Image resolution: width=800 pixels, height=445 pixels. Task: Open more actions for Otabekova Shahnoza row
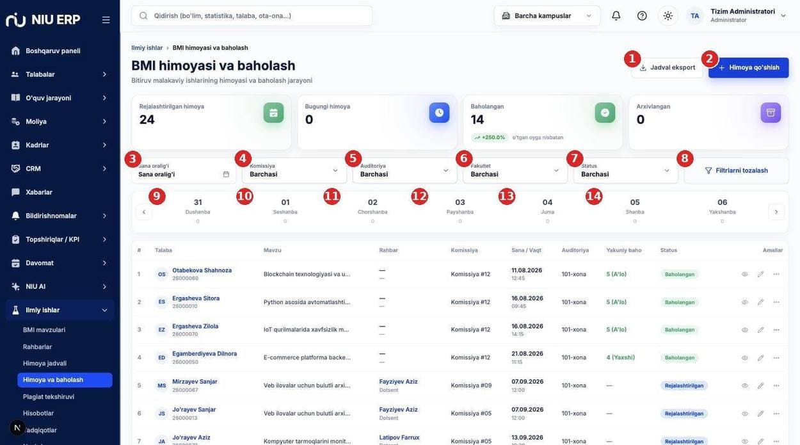point(776,274)
